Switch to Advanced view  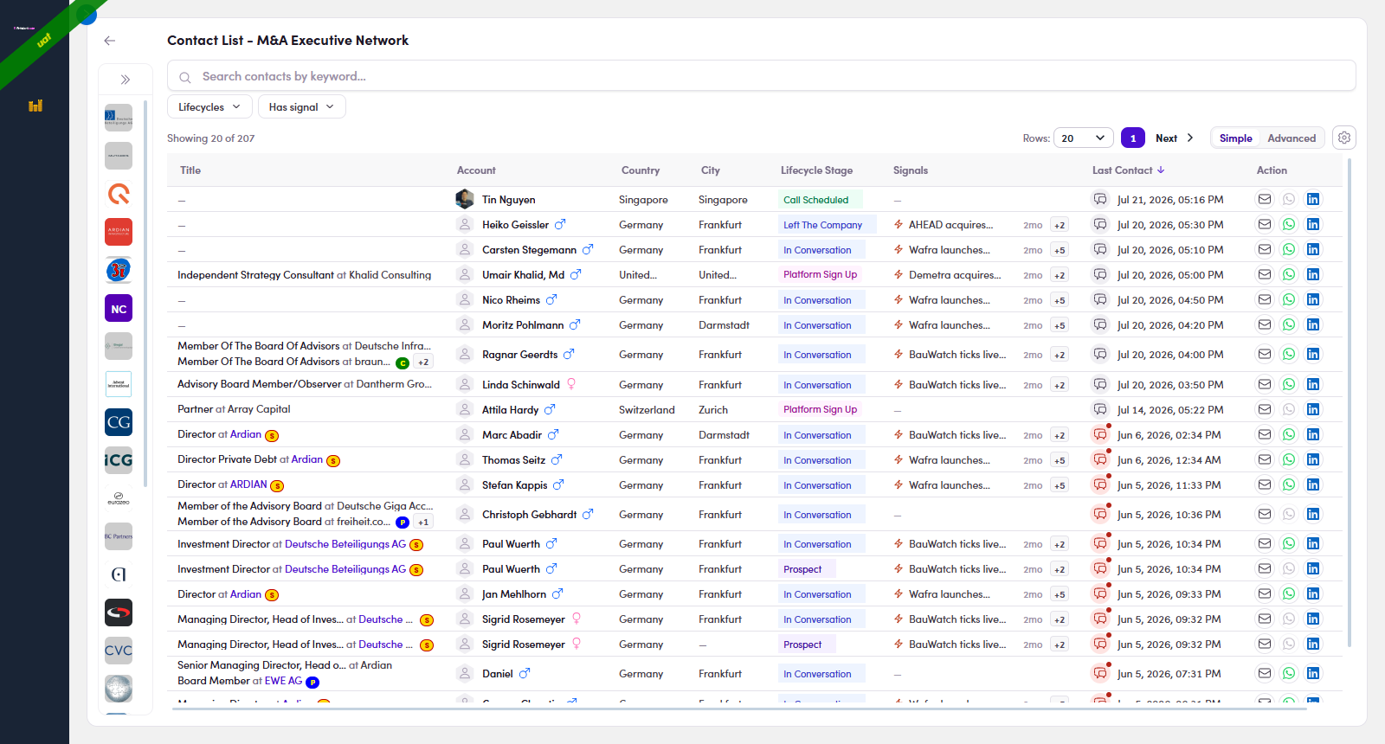[x=1292, y=138]
